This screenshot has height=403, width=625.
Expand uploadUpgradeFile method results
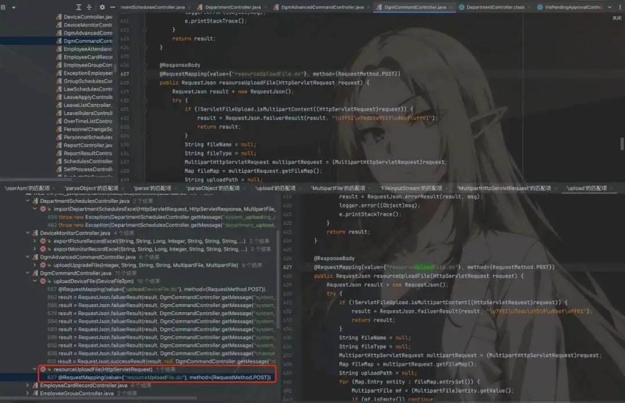[x=35, y=265]
